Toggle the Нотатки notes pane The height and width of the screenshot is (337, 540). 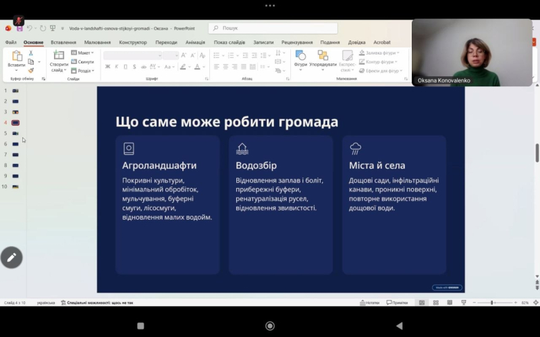[369, 303]
